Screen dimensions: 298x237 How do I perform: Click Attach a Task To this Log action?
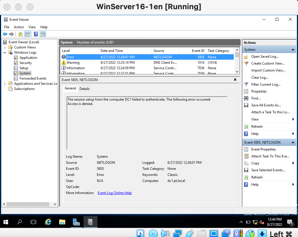pyautogui.click(x=270, y=112)
